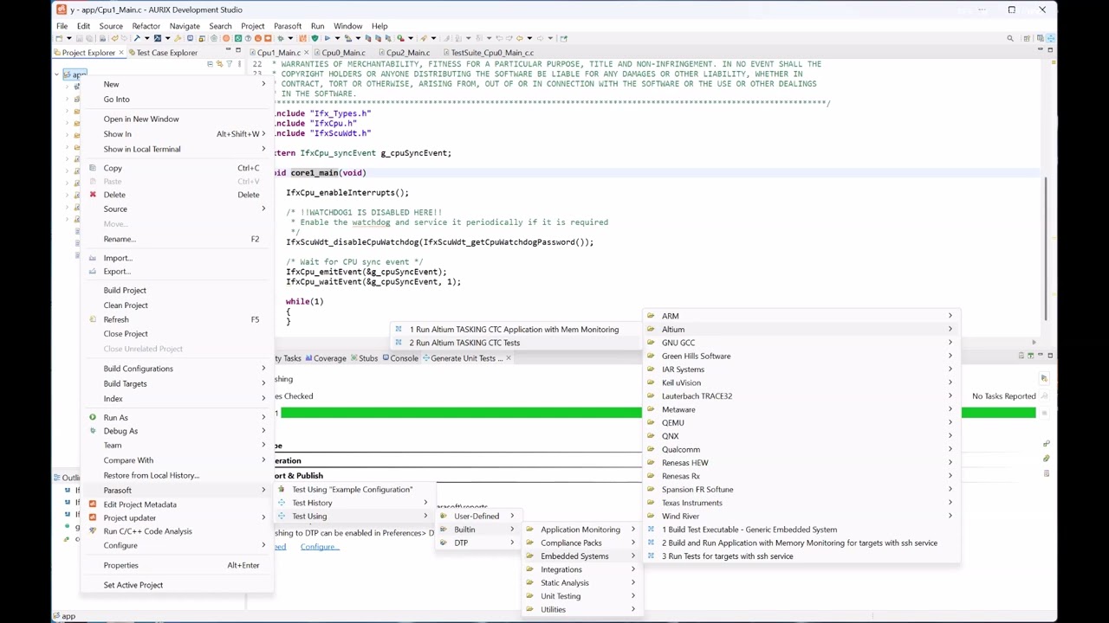1109x623 pixels.
Task: Click the Parasoft shield toolbar icon
Action: tap(315, 38)
